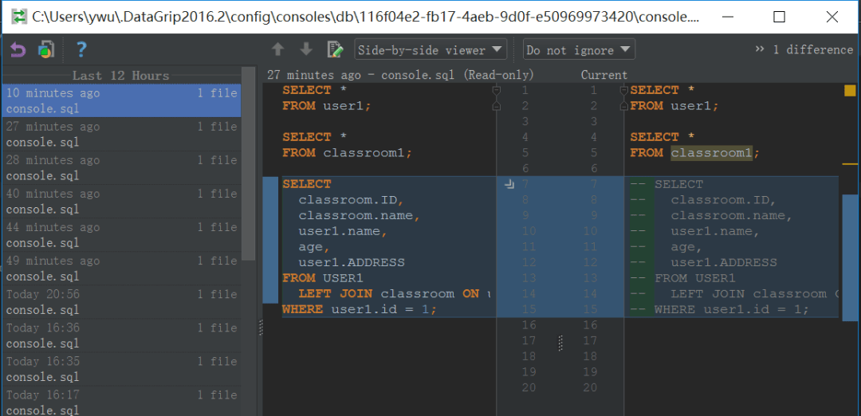Image resolution: width=861 pixels, height=416 pixels.
Task: Open Help with the question mark icon
Action: (81, 50)
